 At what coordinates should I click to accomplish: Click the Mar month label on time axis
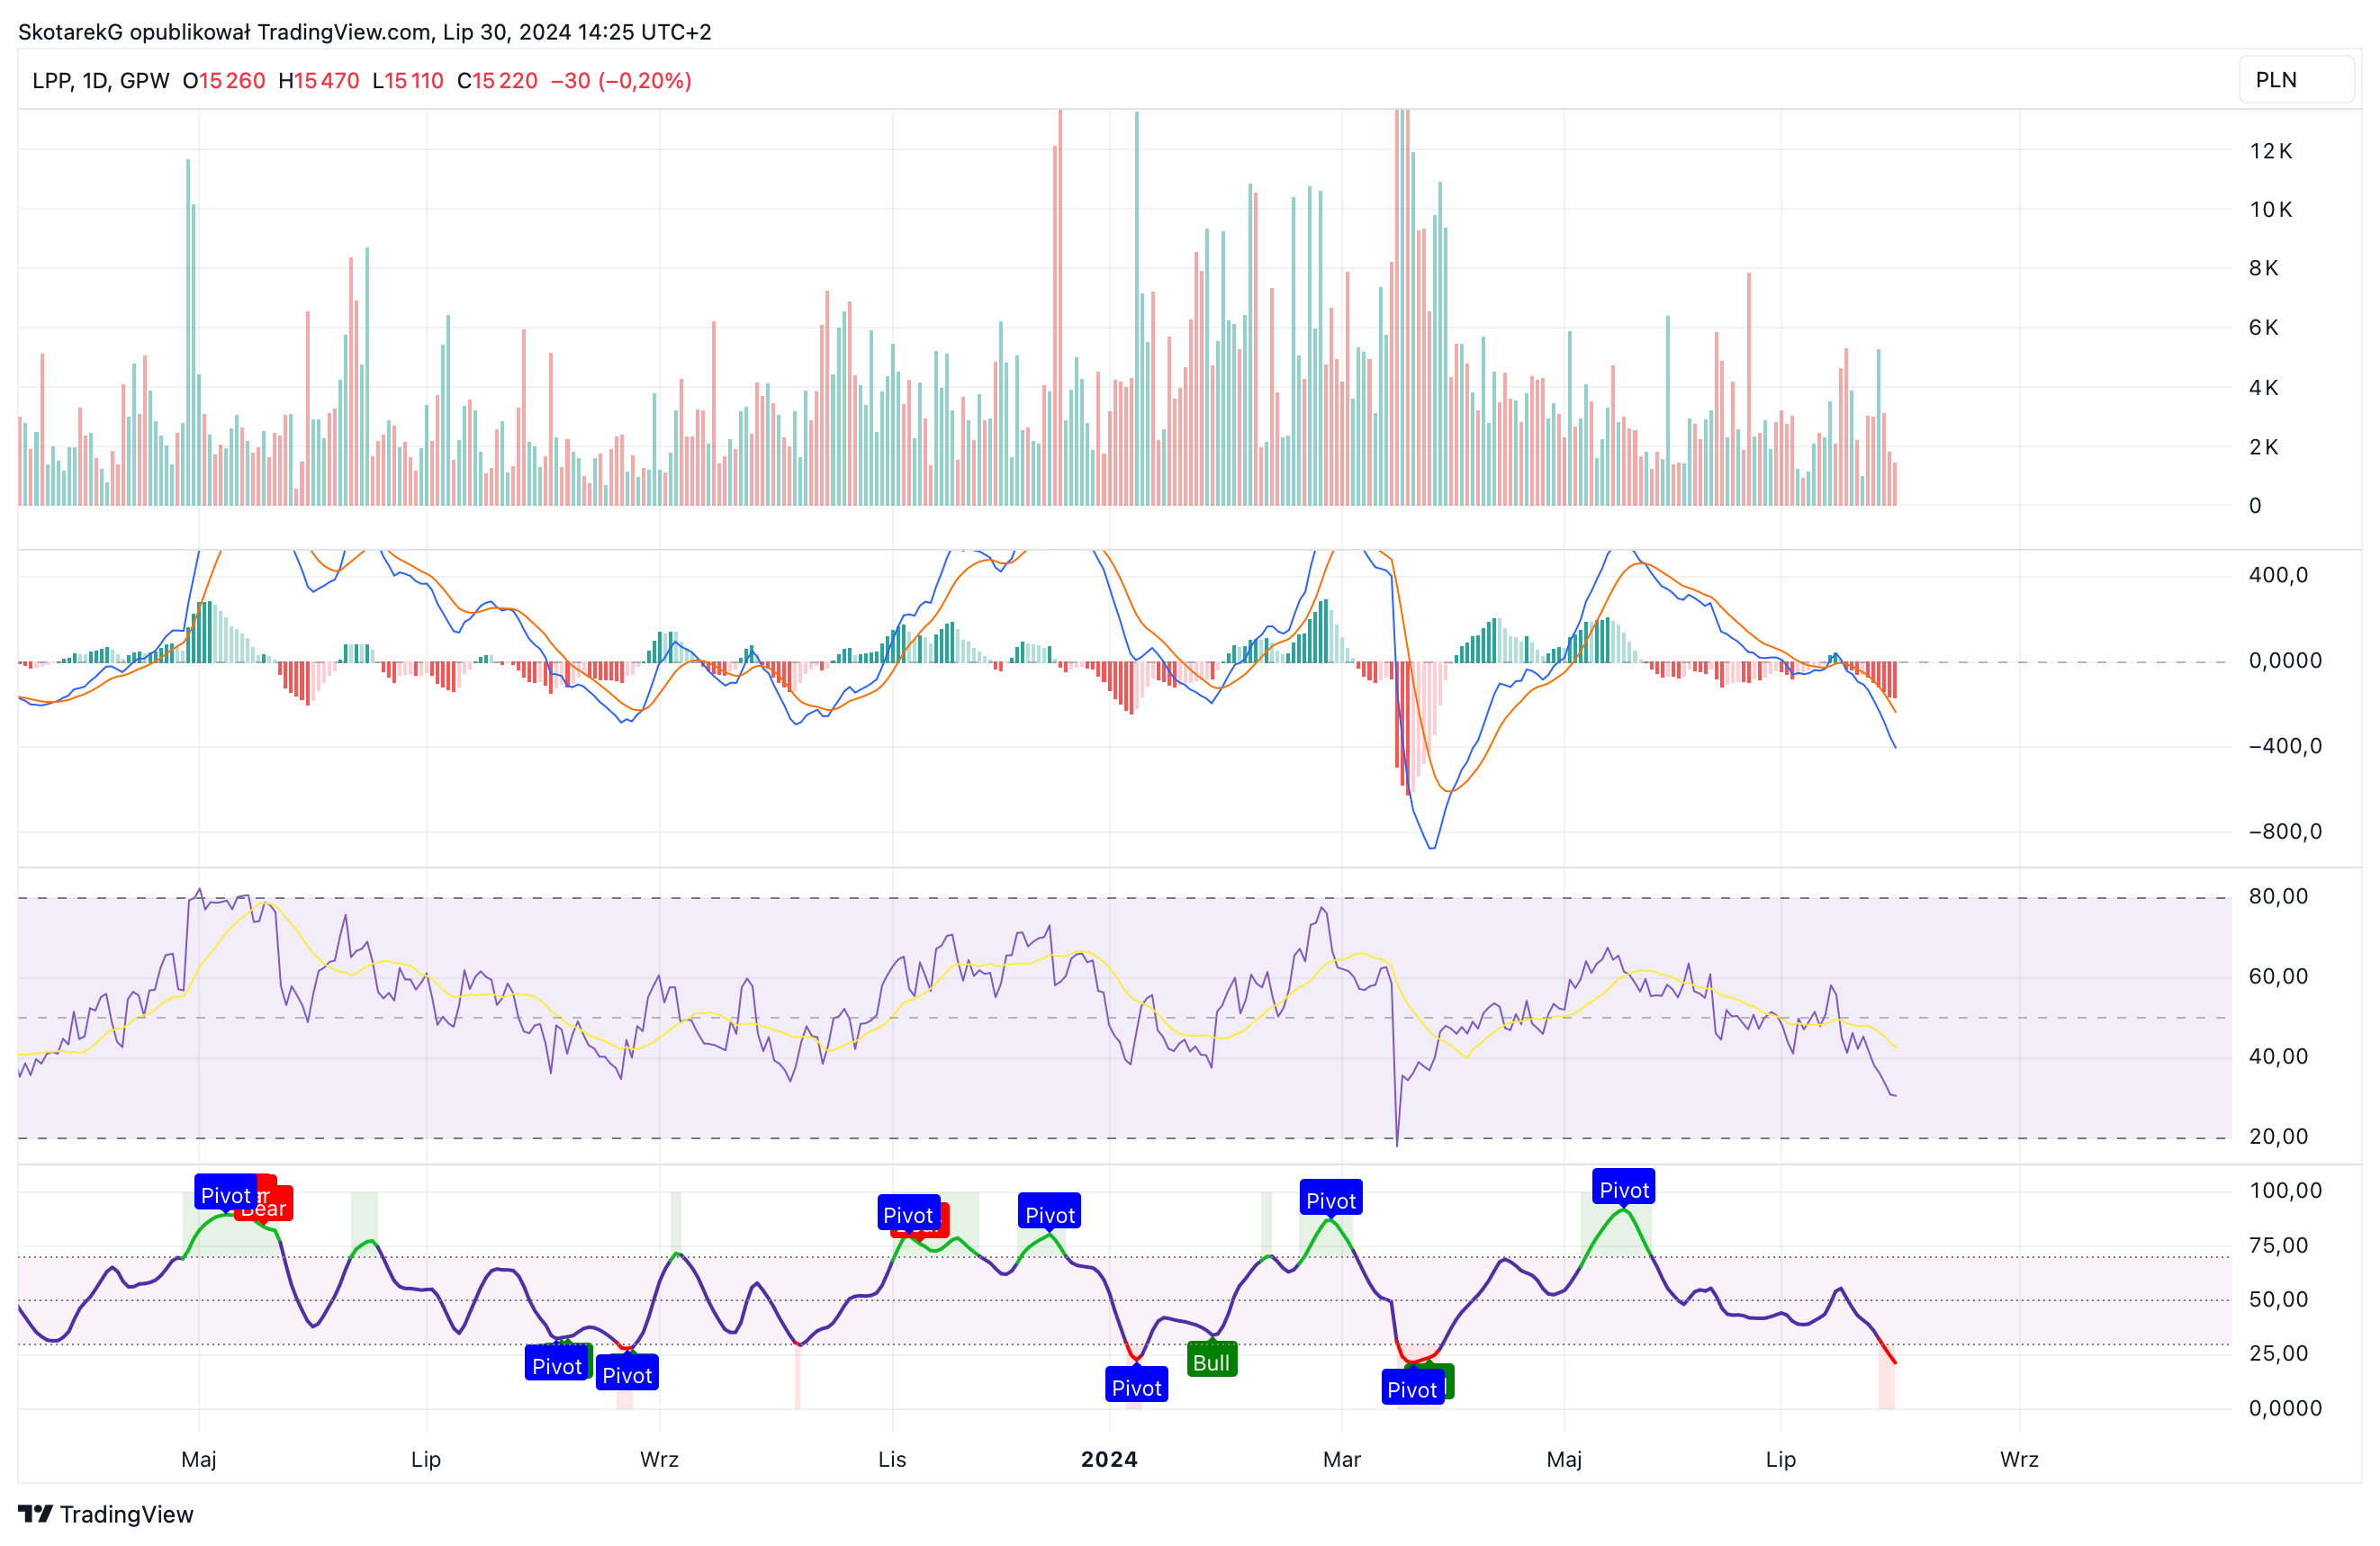coord(1341,1459)
